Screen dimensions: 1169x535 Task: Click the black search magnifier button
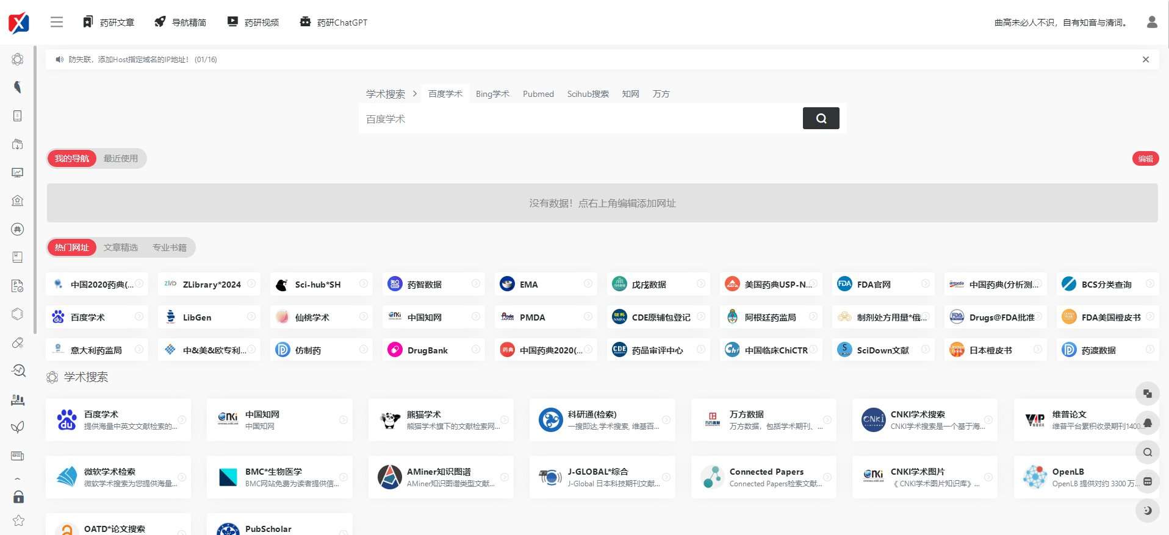coord(821,118)
